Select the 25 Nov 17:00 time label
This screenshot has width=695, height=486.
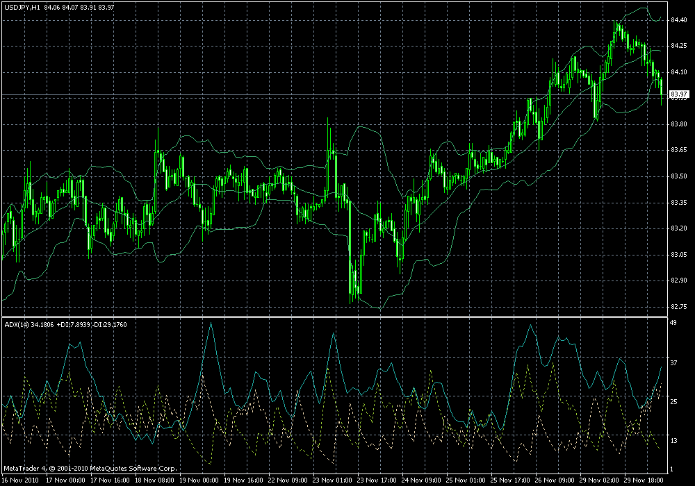pos(510,480)
